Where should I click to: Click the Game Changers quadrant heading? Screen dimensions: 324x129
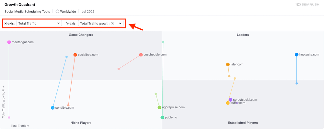[81, 35]
